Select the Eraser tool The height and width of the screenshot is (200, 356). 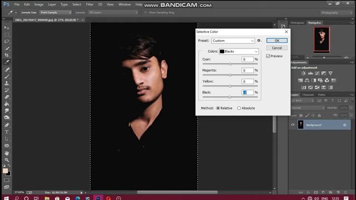7,97
